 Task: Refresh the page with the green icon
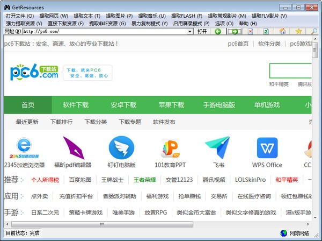point(266,31)
